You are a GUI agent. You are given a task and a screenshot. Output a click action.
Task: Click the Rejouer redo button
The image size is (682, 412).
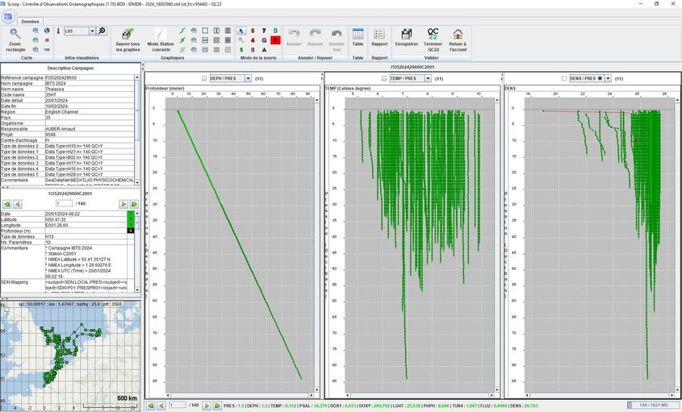(x=315, y=38)
